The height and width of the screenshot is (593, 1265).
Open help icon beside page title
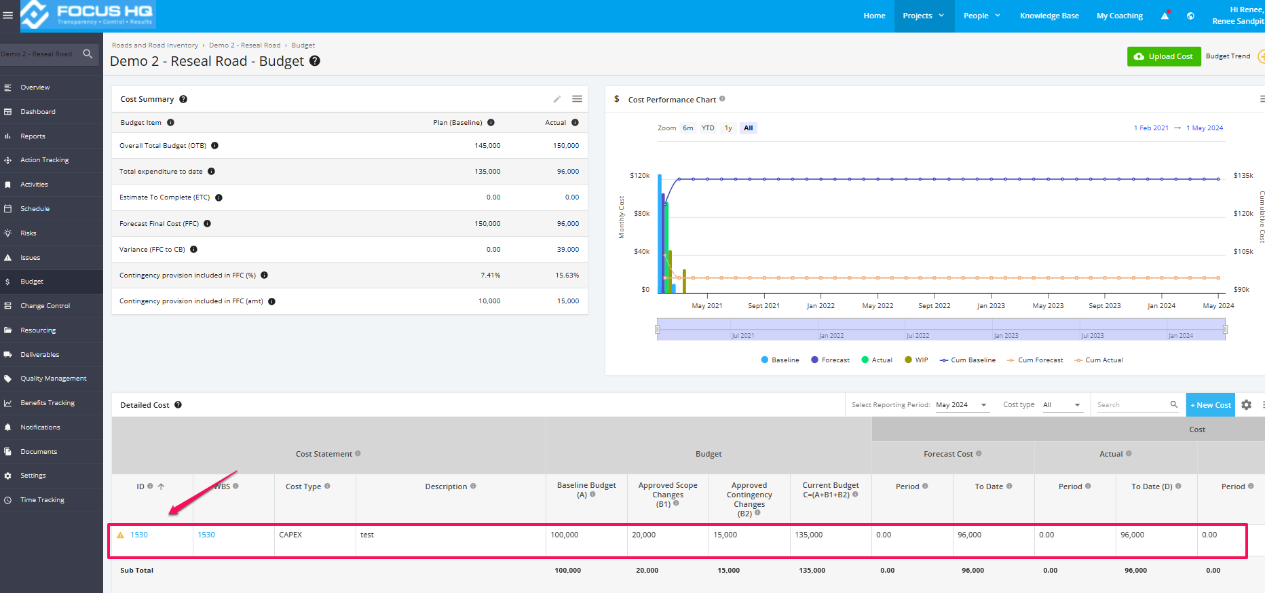pos(315,60)
